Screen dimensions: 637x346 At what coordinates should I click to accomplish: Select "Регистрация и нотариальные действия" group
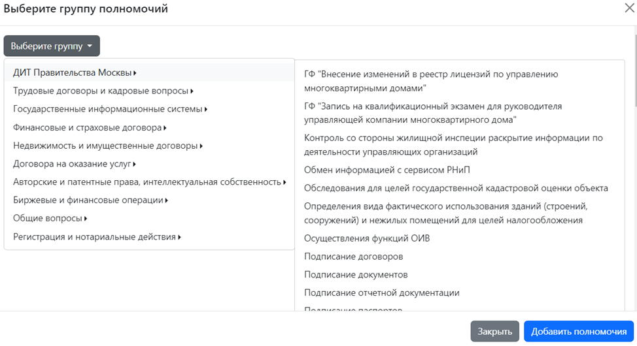(x=97, y=237)
